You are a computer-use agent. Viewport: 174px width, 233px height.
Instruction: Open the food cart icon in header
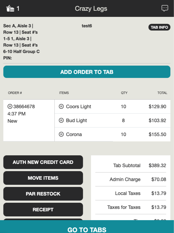(10, 9)
